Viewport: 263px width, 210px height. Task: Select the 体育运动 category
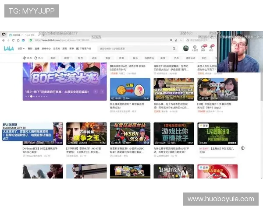190,58
